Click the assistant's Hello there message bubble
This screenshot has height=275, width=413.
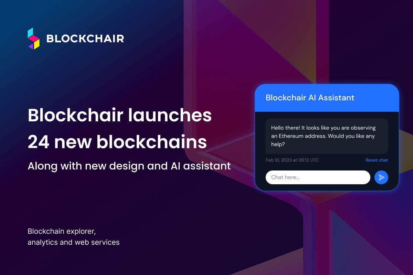[x=327, y=136]
